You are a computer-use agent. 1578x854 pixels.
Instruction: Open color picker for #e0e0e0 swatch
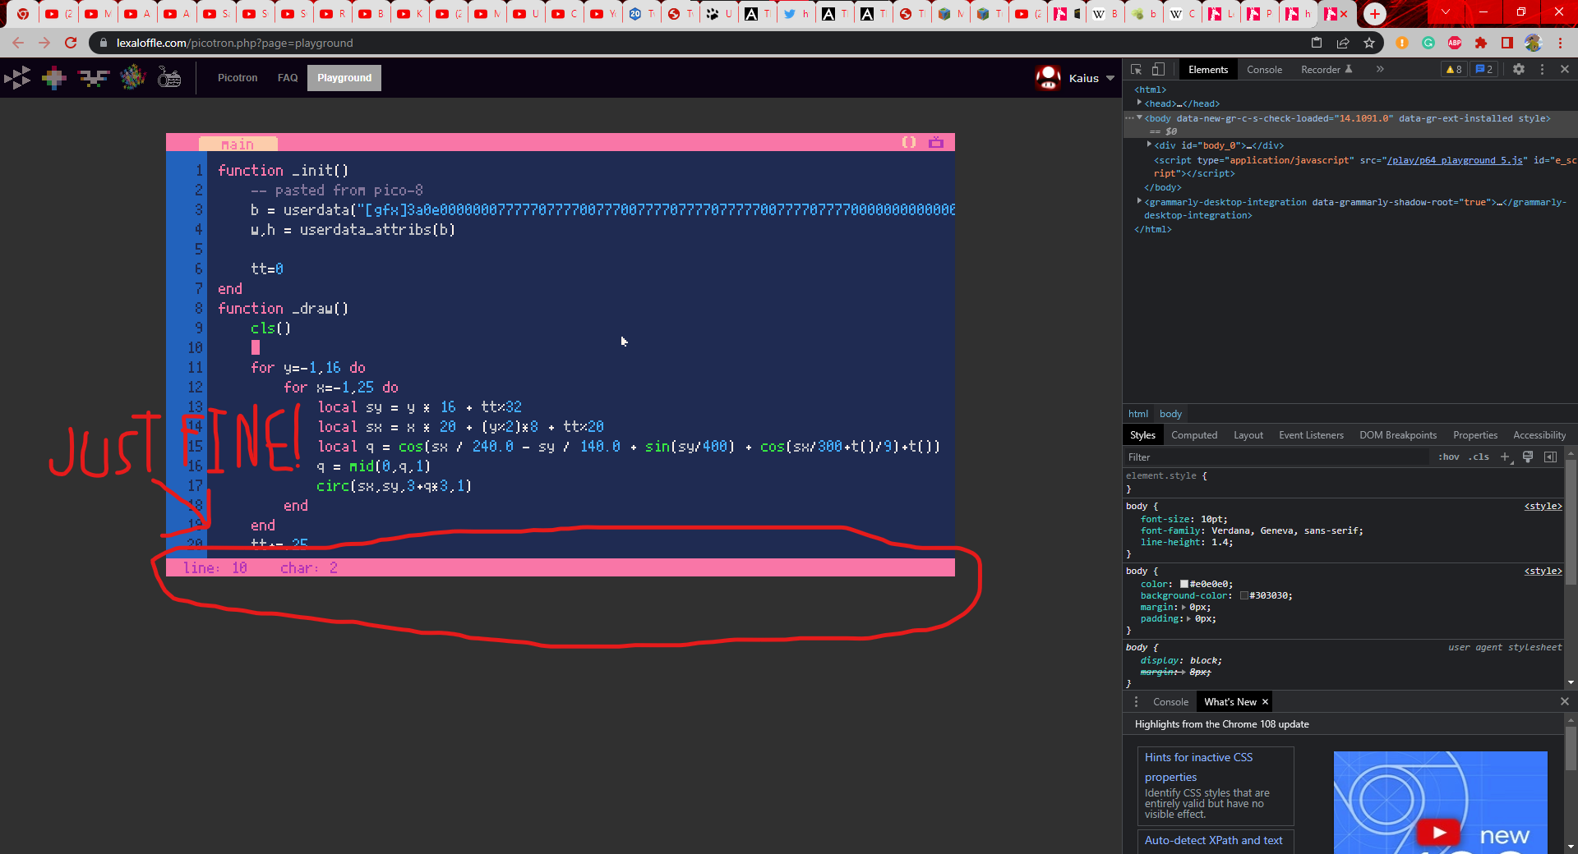pyautogui.click(x=1184, y=584)
